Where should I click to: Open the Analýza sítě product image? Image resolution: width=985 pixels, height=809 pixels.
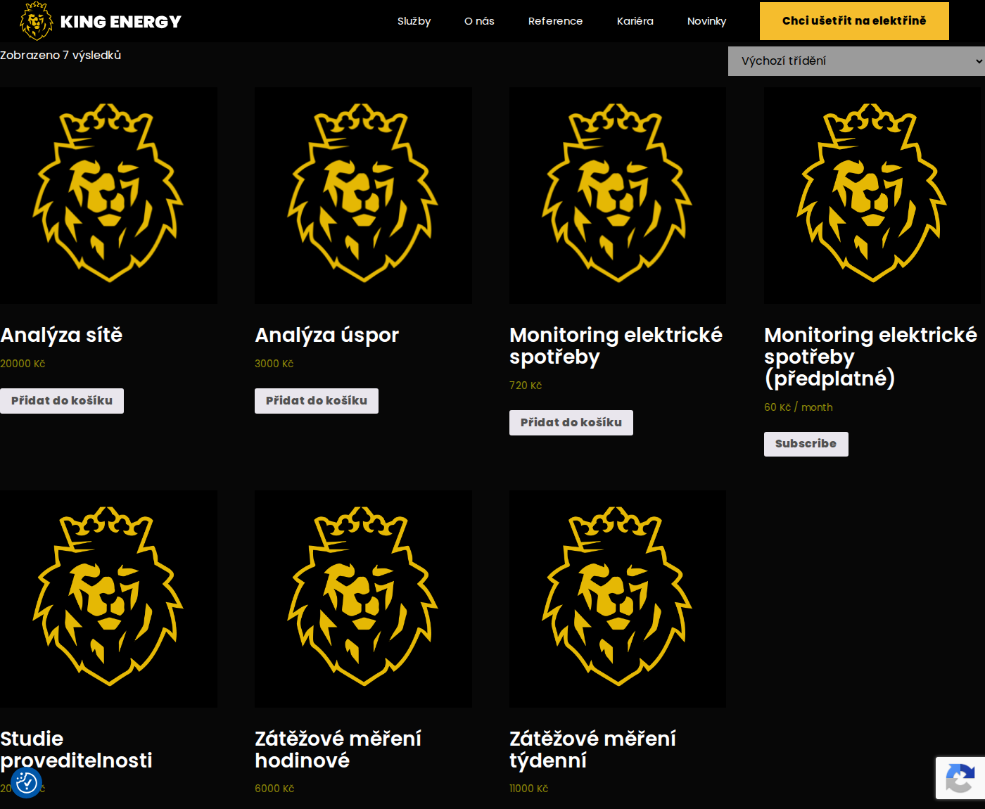[x=108, y=196]
